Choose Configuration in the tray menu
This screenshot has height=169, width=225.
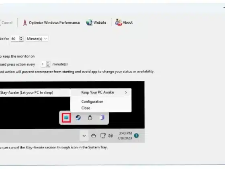pos(92,101)
